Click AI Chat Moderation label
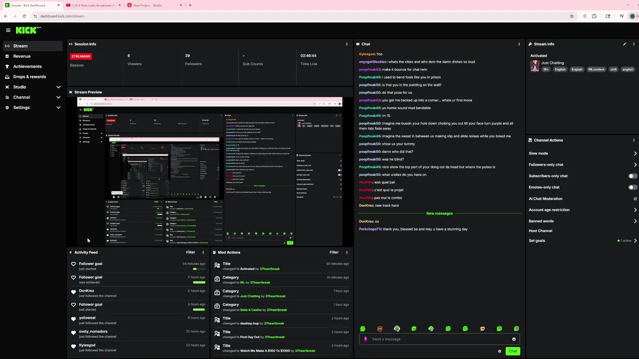The image size is (639, 359). 546,198
